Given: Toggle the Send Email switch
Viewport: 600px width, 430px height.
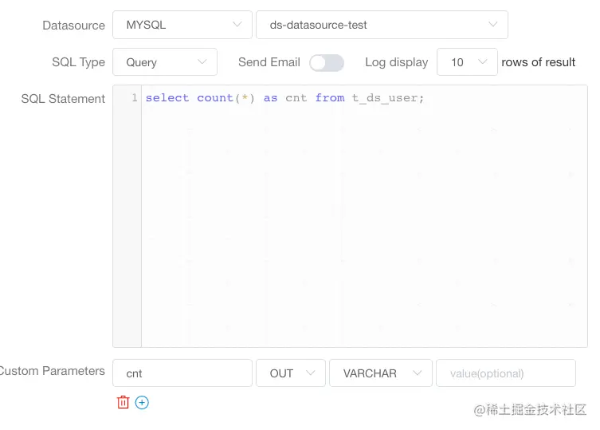Looking at the screenshot, I should [327, 62].
